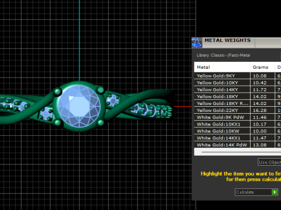Click the 11.47 grams value

coord(260,138)
